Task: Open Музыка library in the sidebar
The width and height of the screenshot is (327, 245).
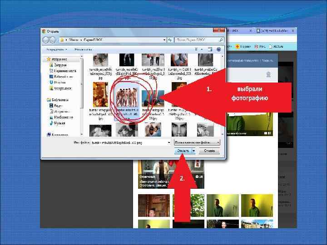Action: pyautogui.click(x=57, y=123)
